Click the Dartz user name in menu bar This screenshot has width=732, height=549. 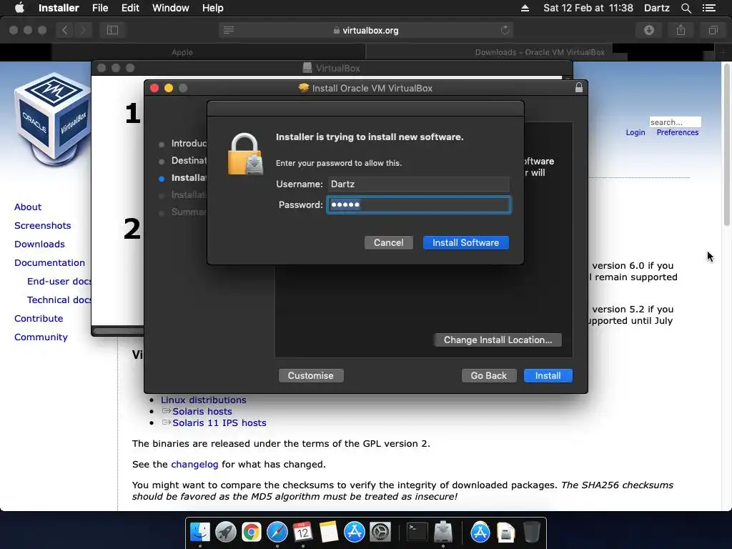pos(656,8)
